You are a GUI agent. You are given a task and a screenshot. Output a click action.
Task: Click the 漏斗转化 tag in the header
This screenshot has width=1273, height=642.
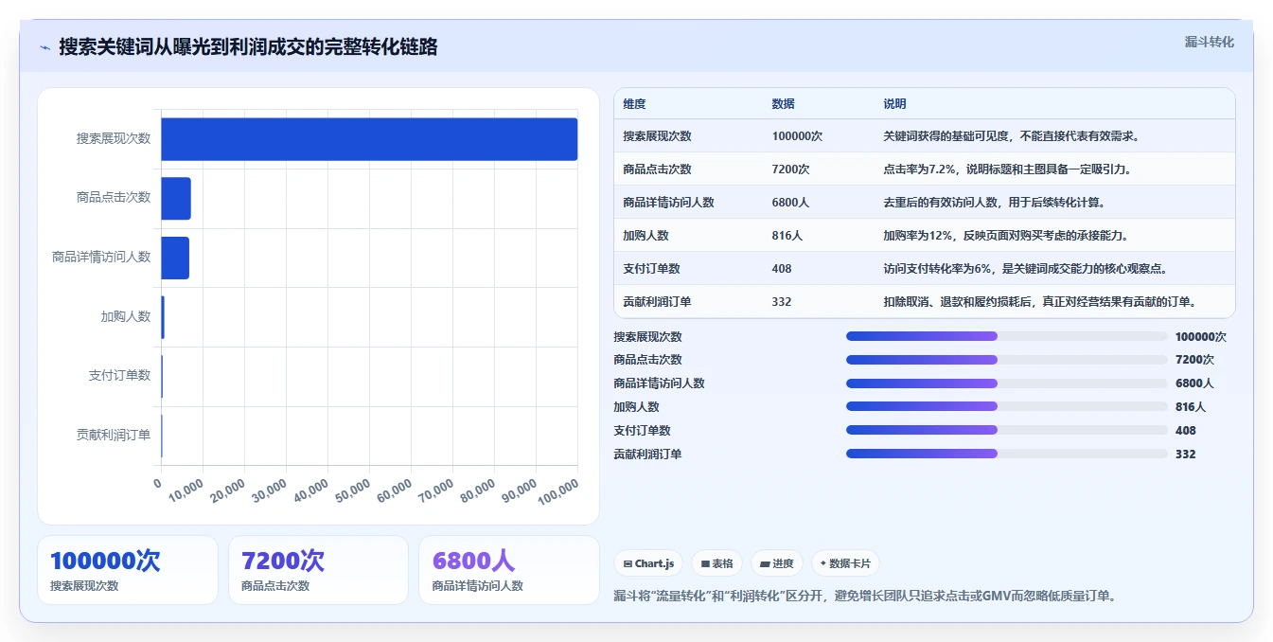[1210, 42]
